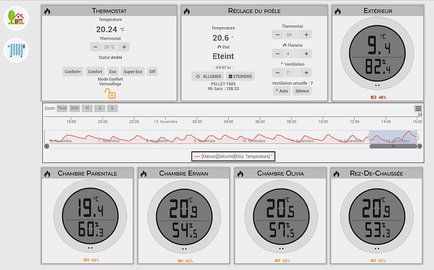Increase the Ventilation level 7
The image size is (434, 270).
point(306,73)
